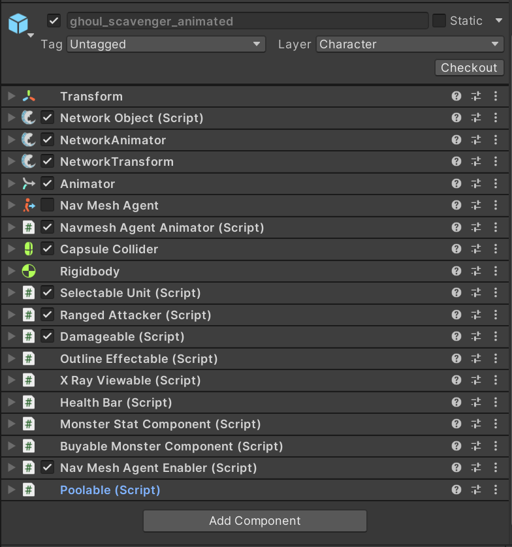This screenshot has height=547, width=512.
Task: Click the Add Component button
Action: pos(255,521)
